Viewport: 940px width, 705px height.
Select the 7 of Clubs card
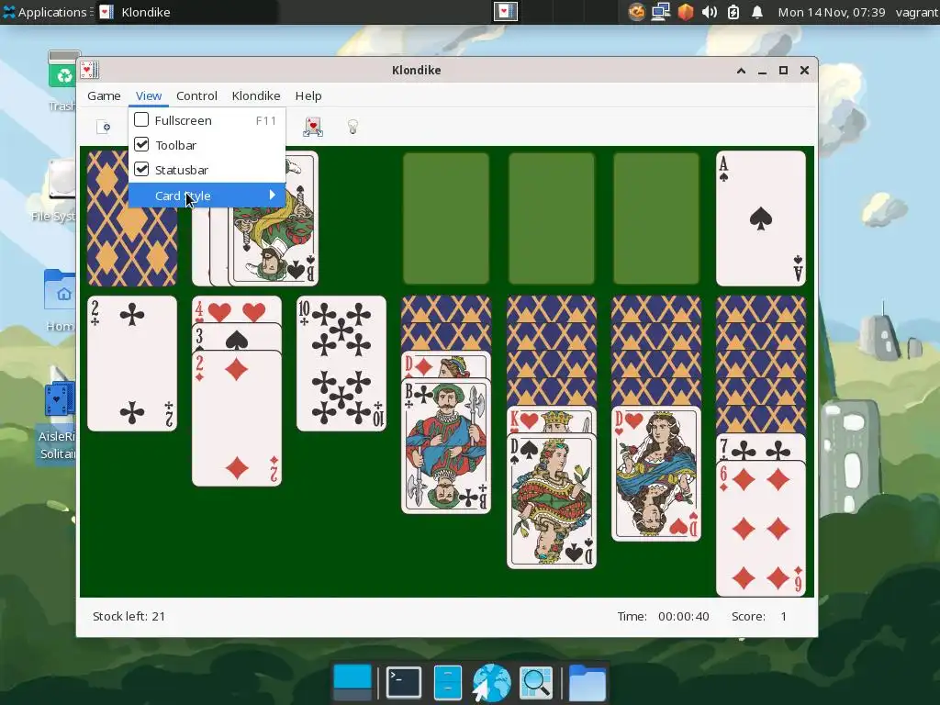(761, 447)
